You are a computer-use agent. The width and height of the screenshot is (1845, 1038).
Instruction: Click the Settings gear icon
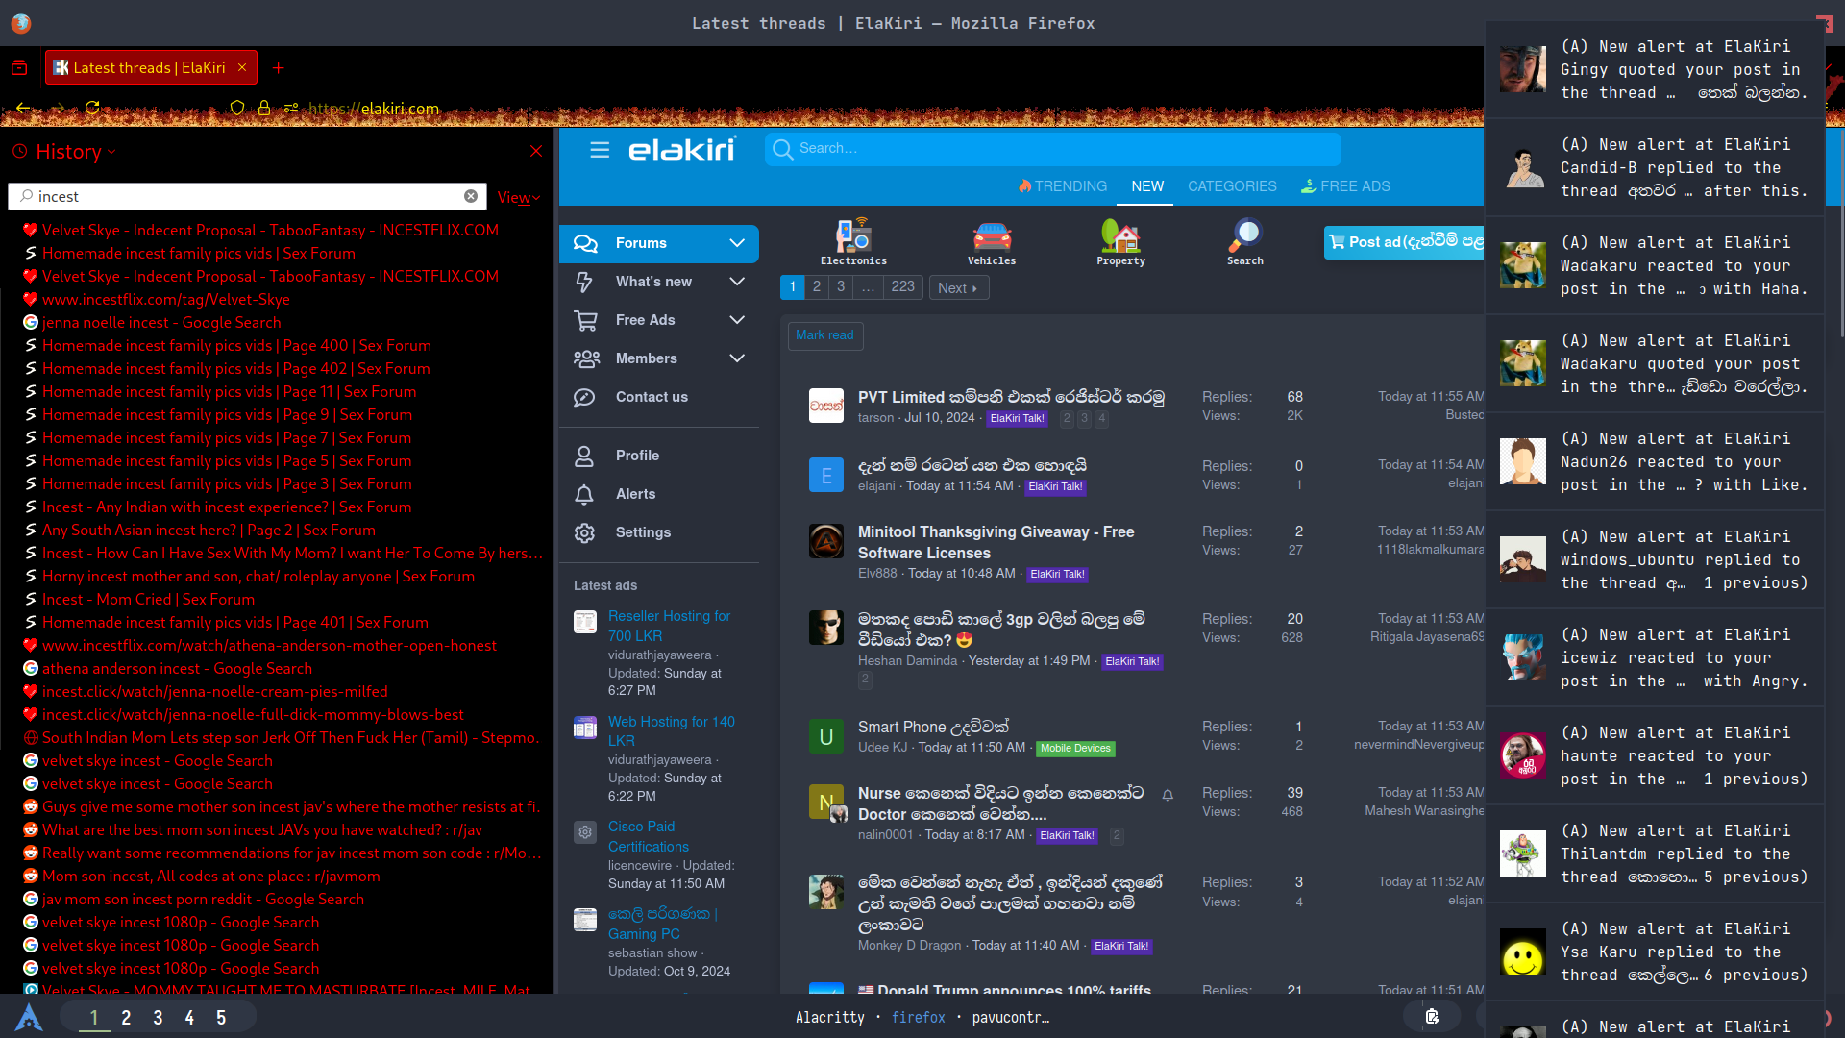pyautogui.click(x=584, y=532)
